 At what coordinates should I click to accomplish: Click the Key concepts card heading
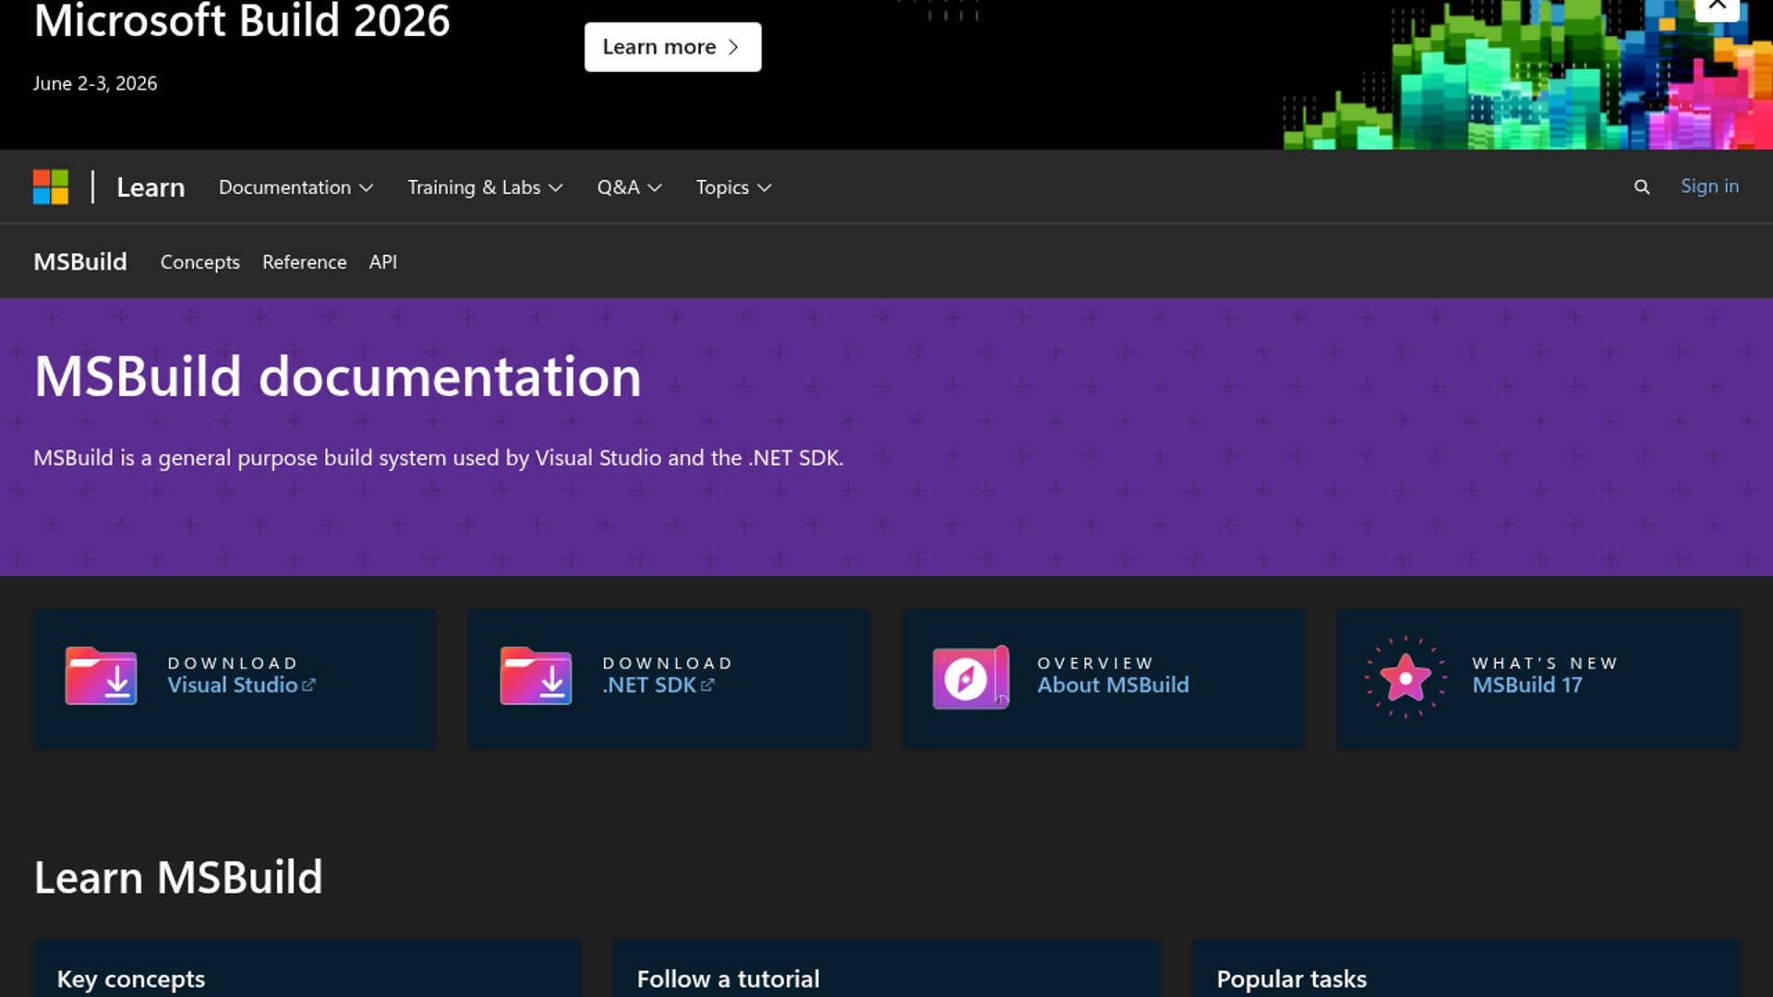coord(131,979)
